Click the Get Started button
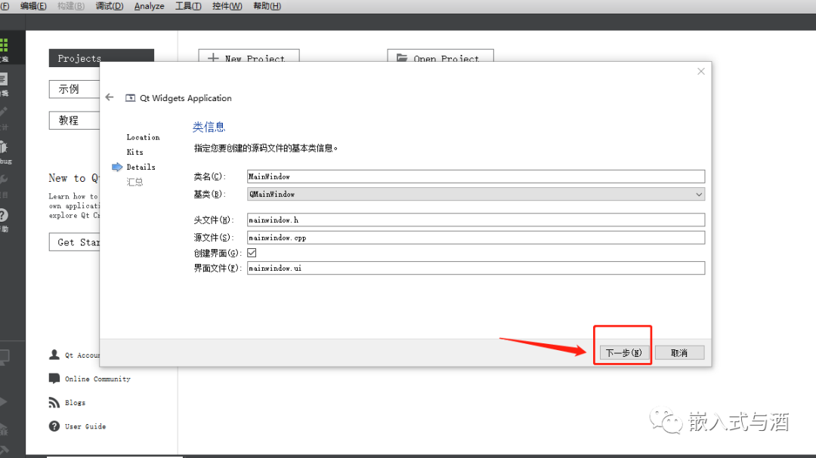 click(74, 242)
